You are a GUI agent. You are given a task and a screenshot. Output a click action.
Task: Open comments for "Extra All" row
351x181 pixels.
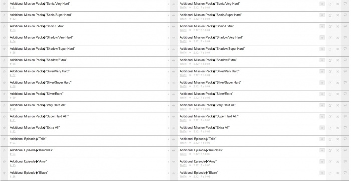345,128
